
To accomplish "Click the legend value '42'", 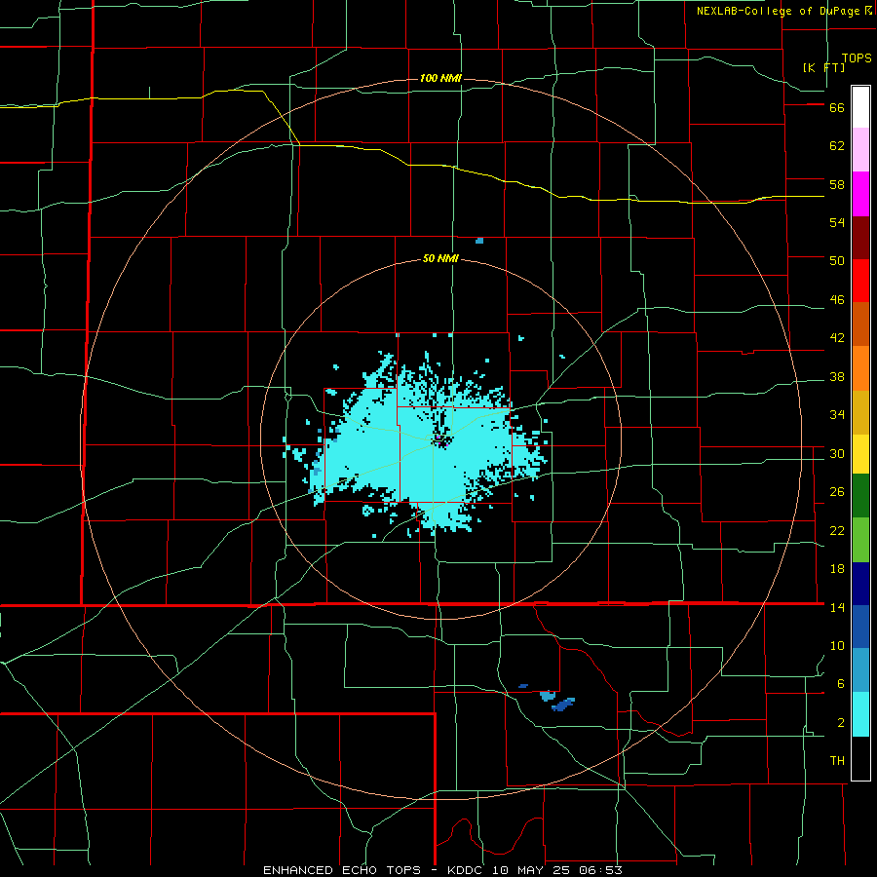I will pos(837,338).
